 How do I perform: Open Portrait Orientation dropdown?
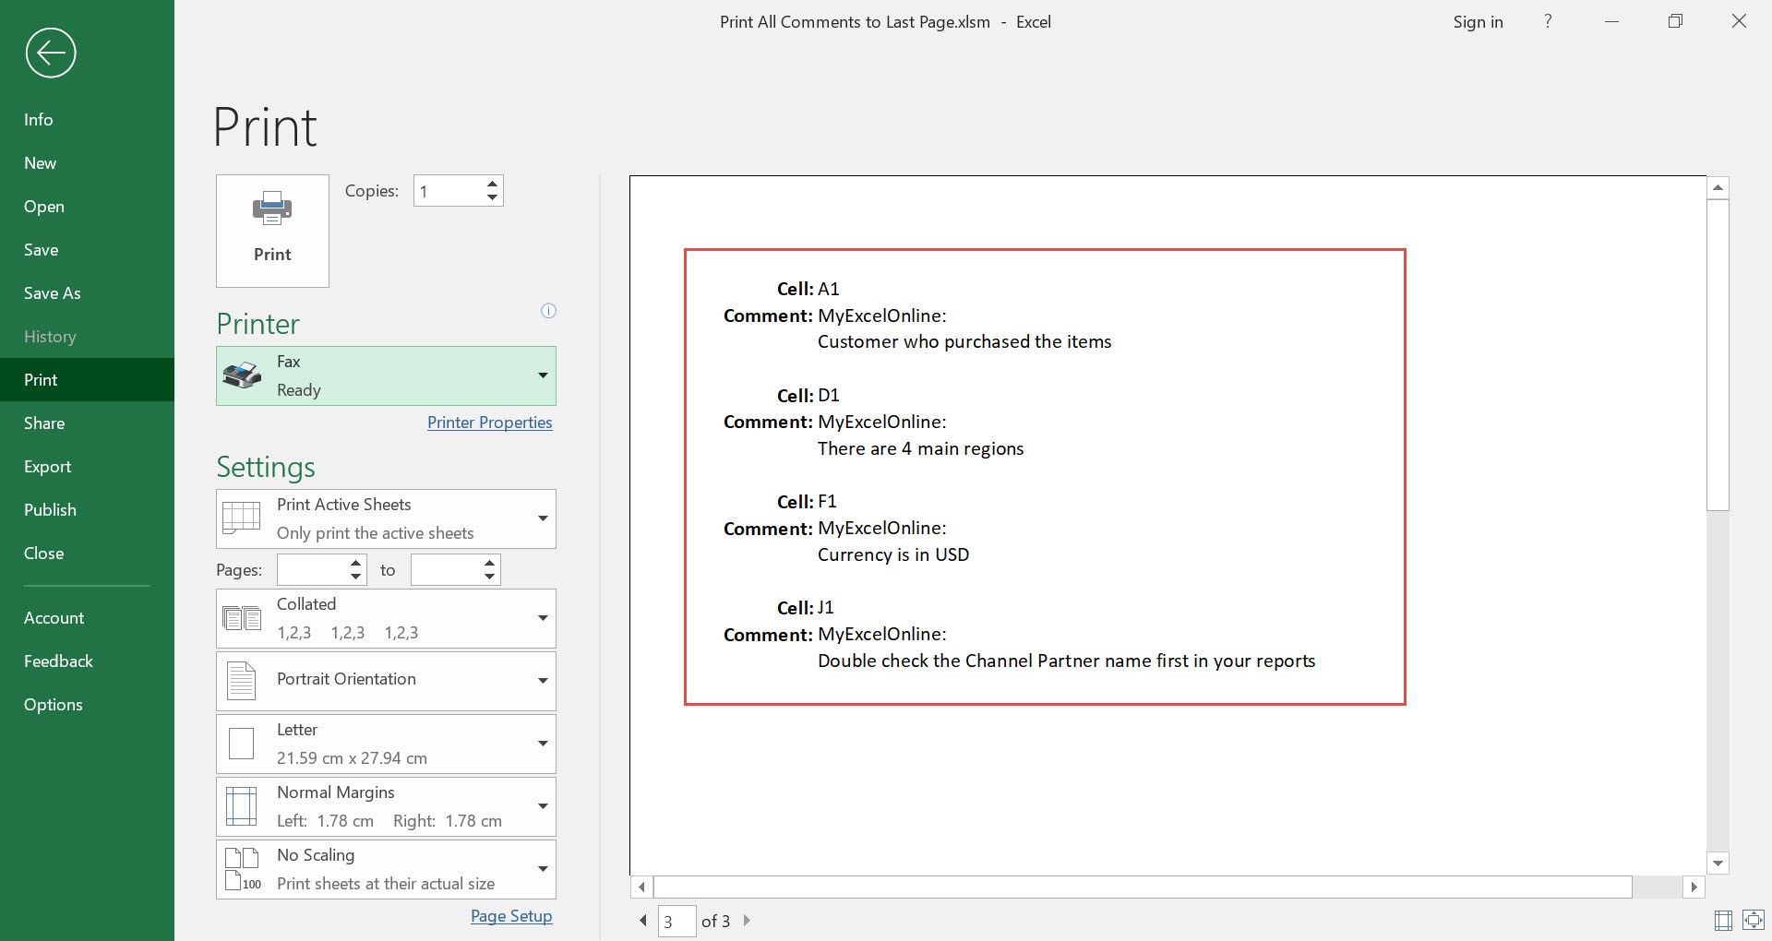point(386,681)
